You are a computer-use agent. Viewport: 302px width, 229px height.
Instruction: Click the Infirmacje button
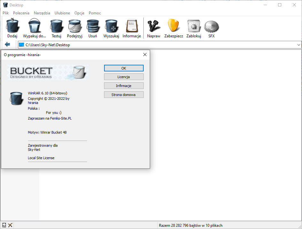tap(124, 85)
